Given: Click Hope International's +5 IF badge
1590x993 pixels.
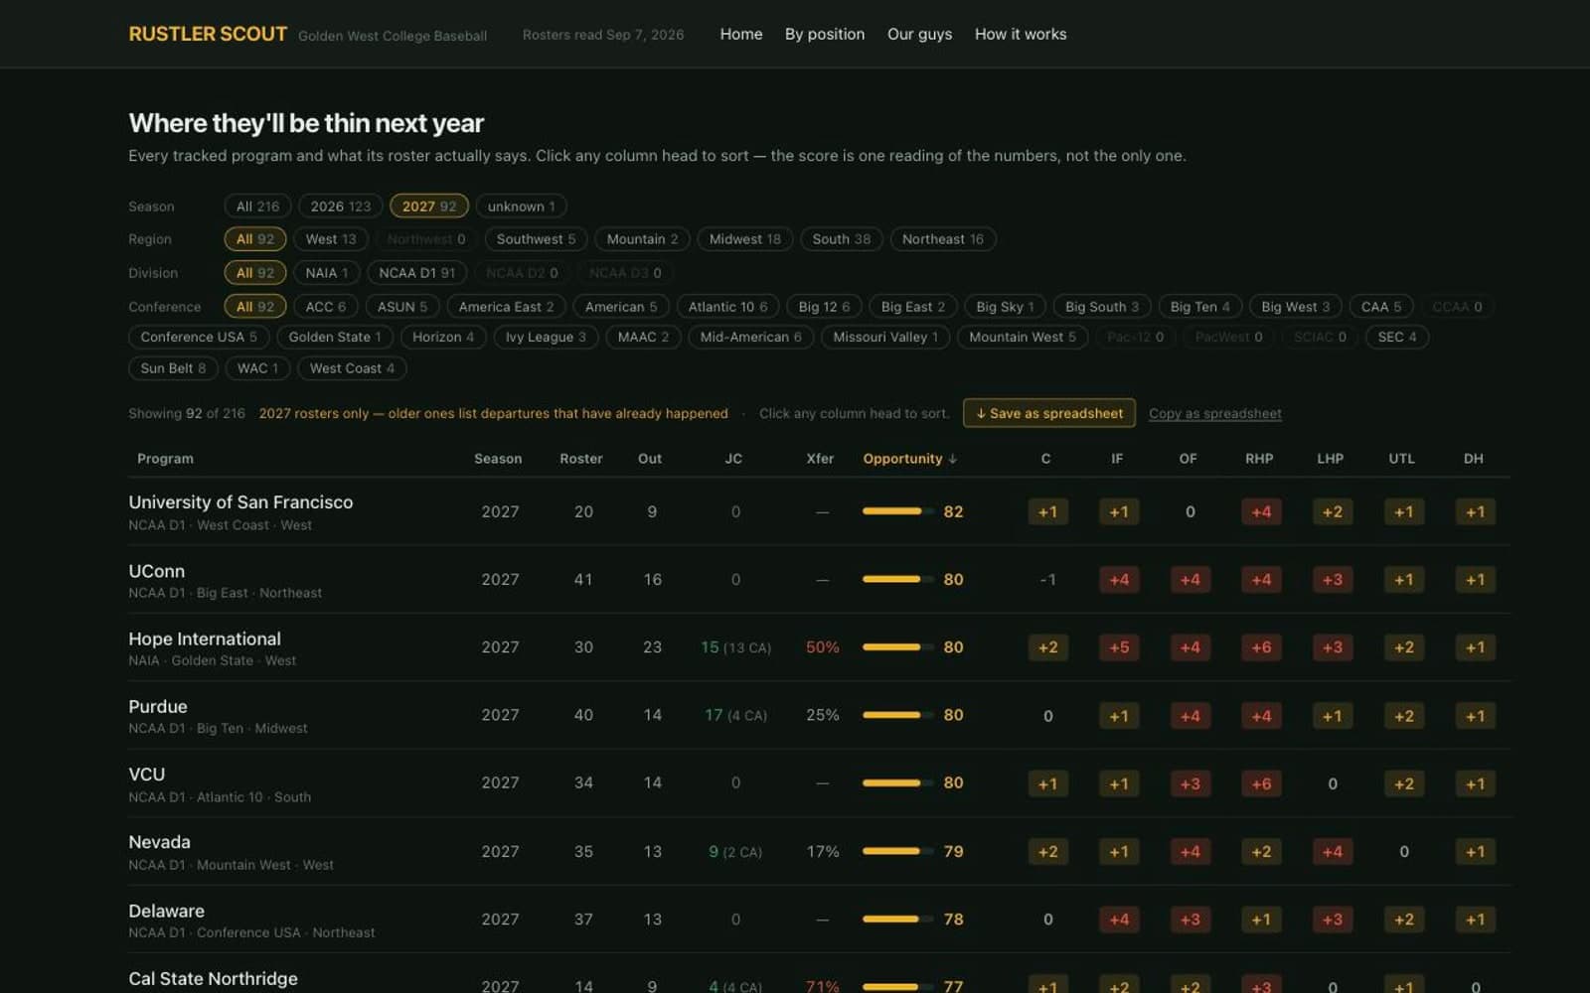Looking at the screenshot, I should (1119, 647).
